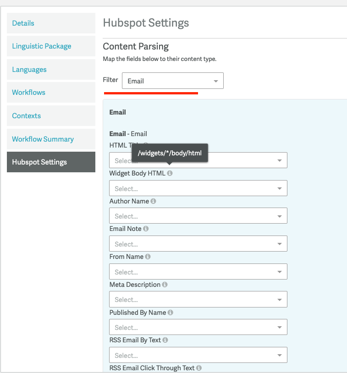Open the Linguistic Package section
The height and width of the screenshot is (373, 347).
click(x=51, y=46)
